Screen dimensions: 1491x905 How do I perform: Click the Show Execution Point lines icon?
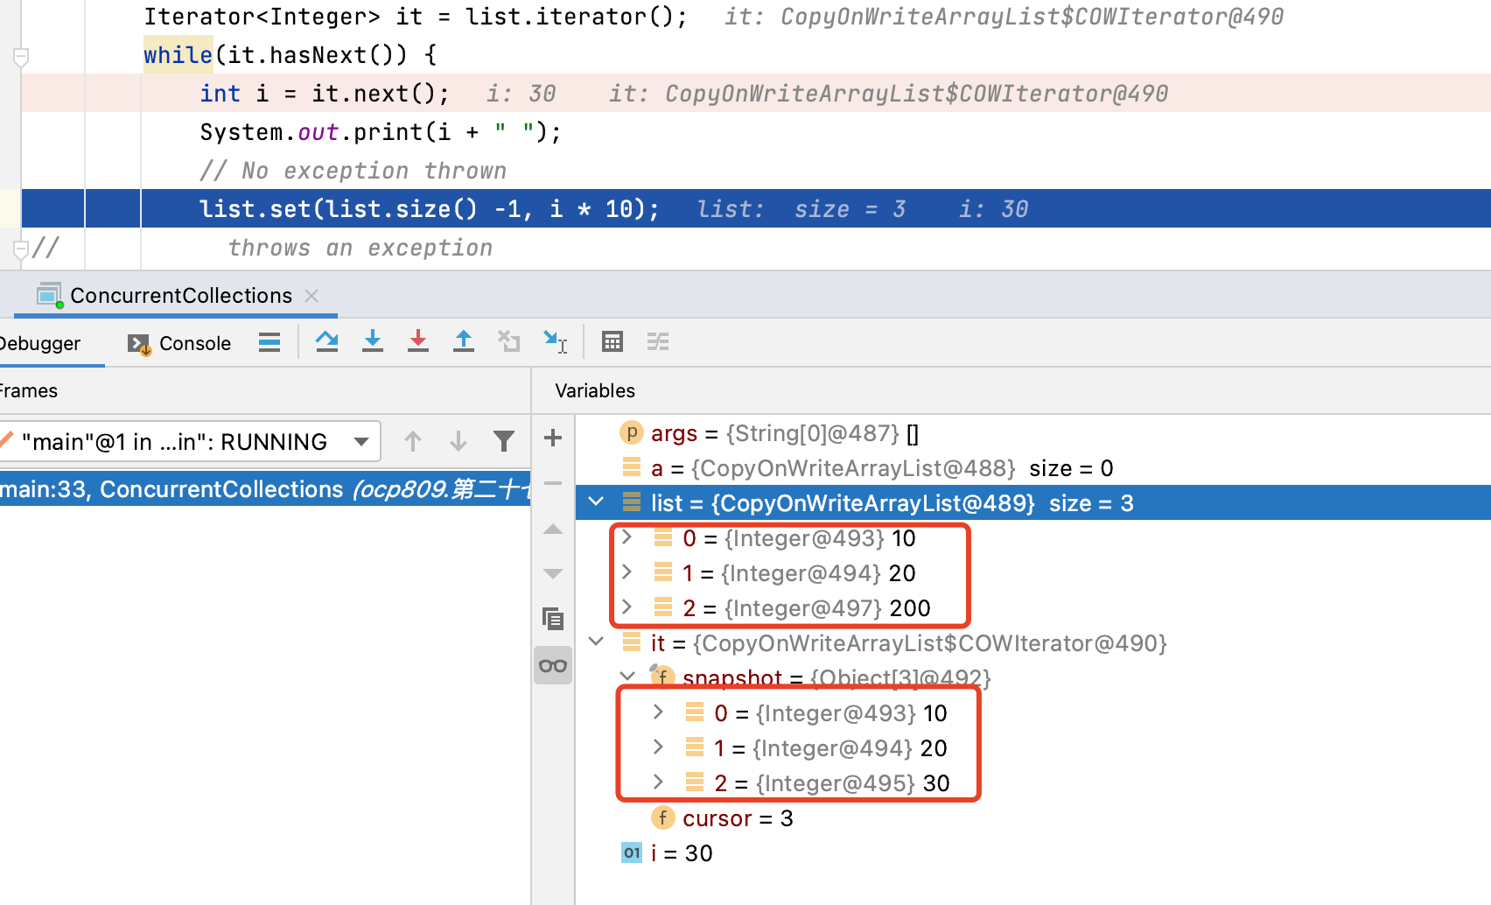coord(269,341)
